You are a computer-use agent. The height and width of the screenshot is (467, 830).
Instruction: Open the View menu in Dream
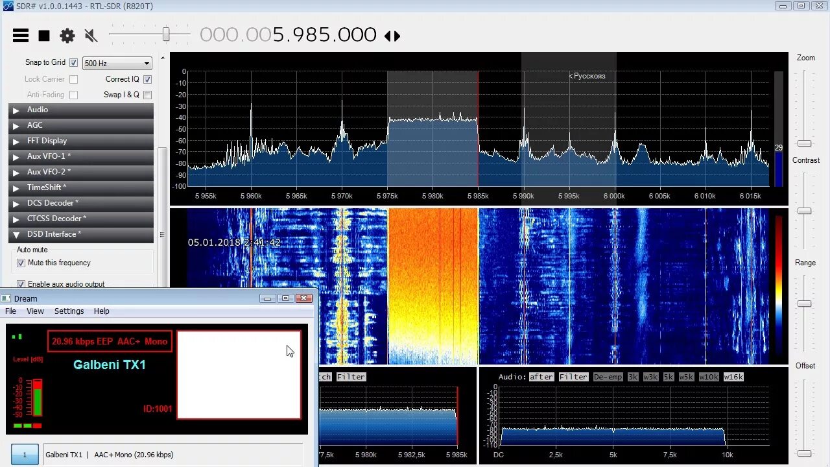(x=35, y=311)
